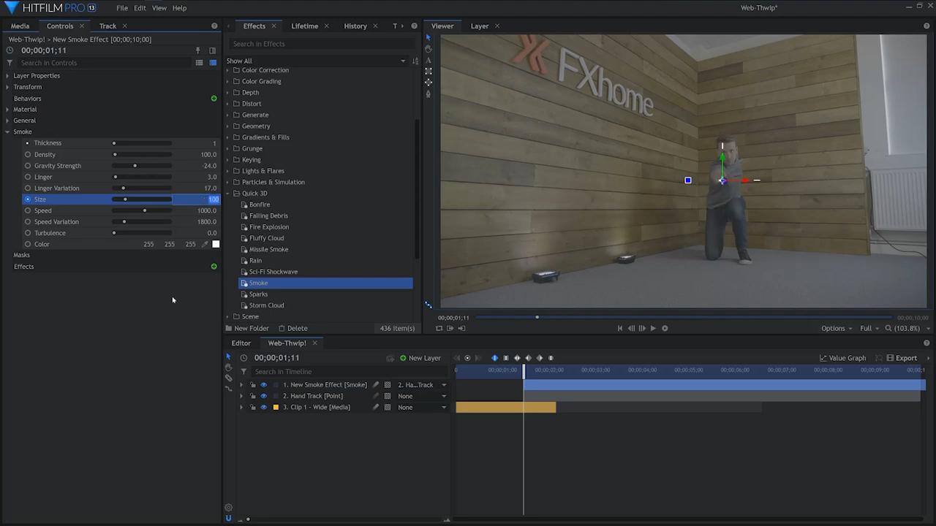The width and height of the screenshot is (936, 526).
Task: Click the filter funnel icon in timeline search
Action: click(x=244, y=371)
